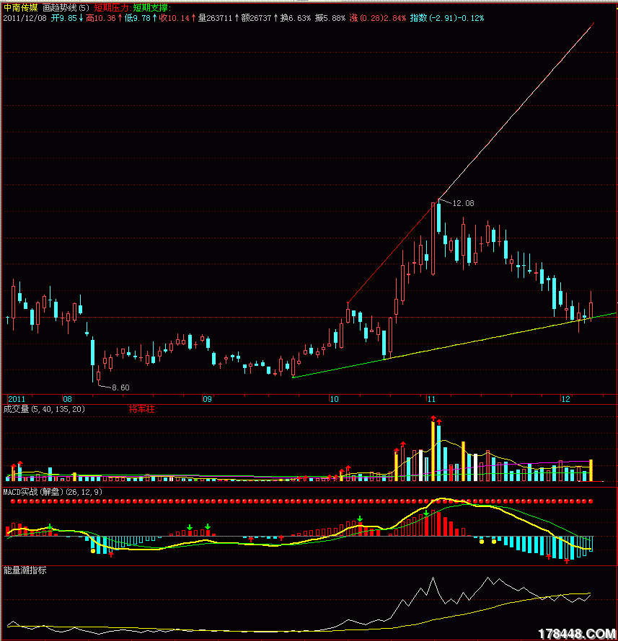The height and width of the screenshot is (641, 618).
Task: Select the 2011 marker on time axis
Action: click(x=17, y=399)
